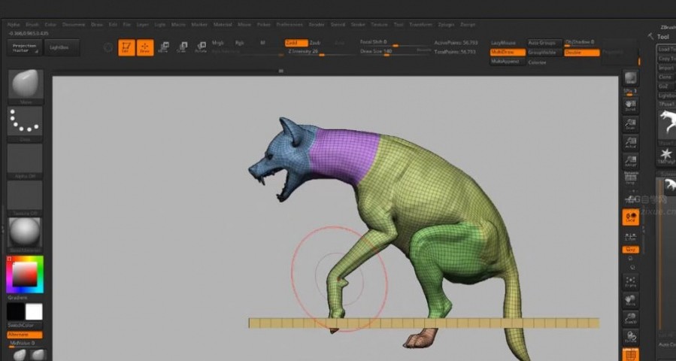Open the Document menu
The height and width of the screenshot is (361, 676).
tap(74, 25)
